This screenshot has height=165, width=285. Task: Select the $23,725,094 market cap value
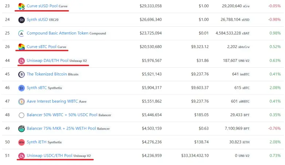click(x=151, y=33)
